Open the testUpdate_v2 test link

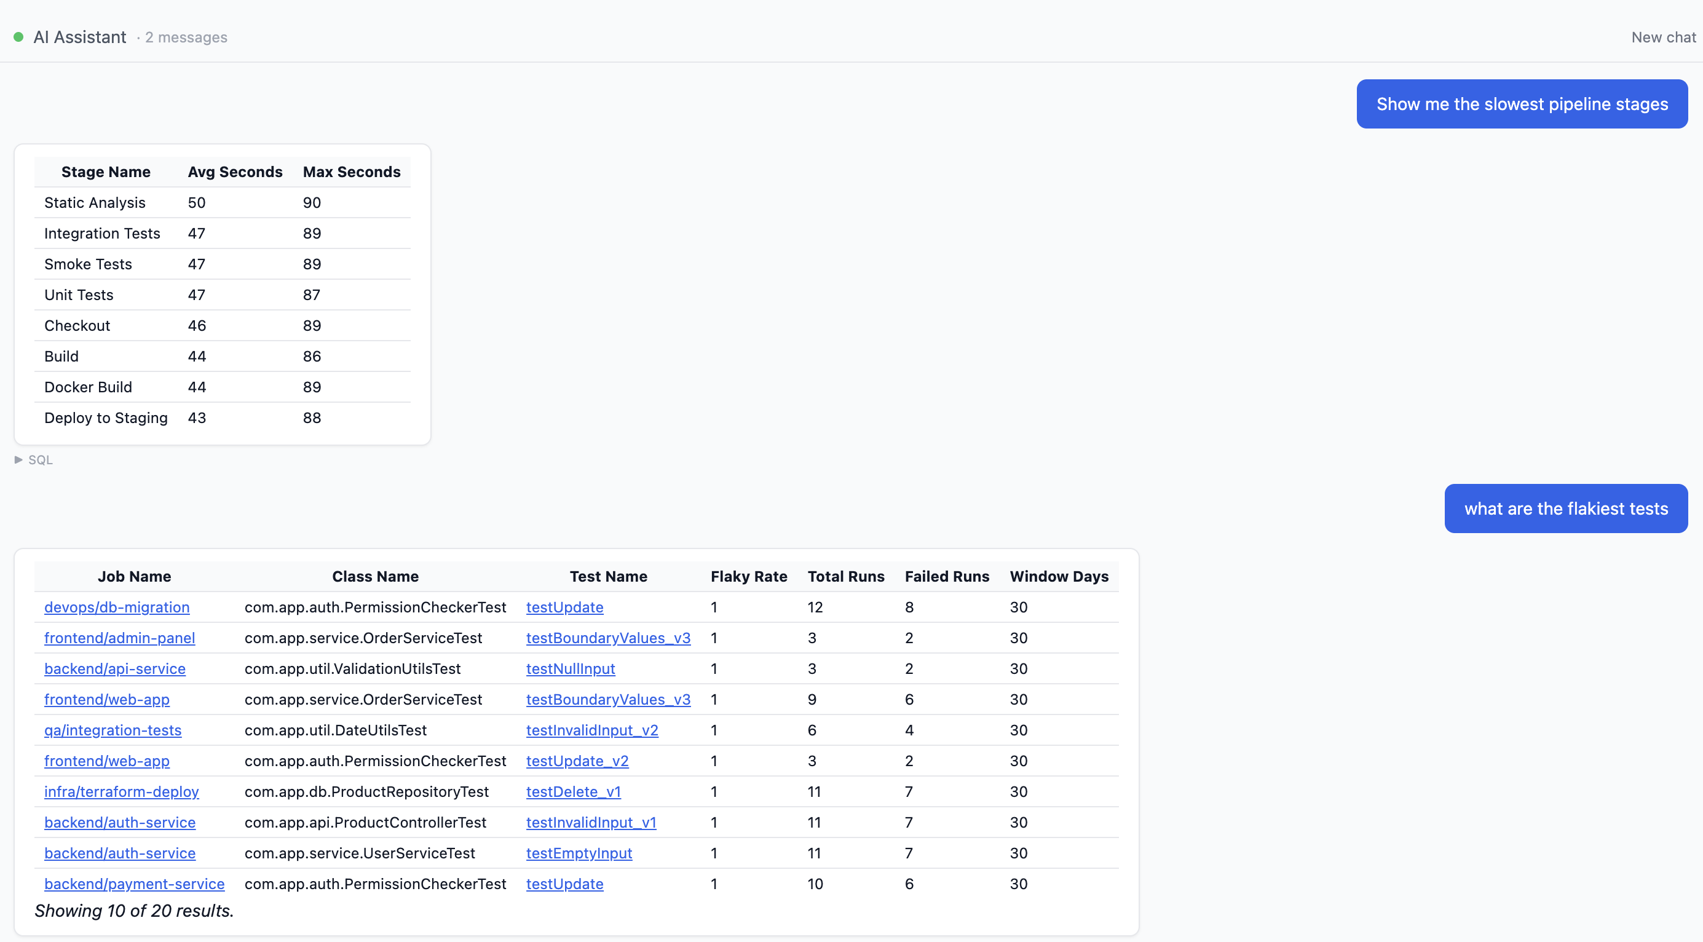(x=577, y=761)
